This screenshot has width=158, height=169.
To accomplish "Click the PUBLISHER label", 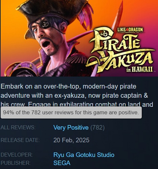I will [16, 163].
